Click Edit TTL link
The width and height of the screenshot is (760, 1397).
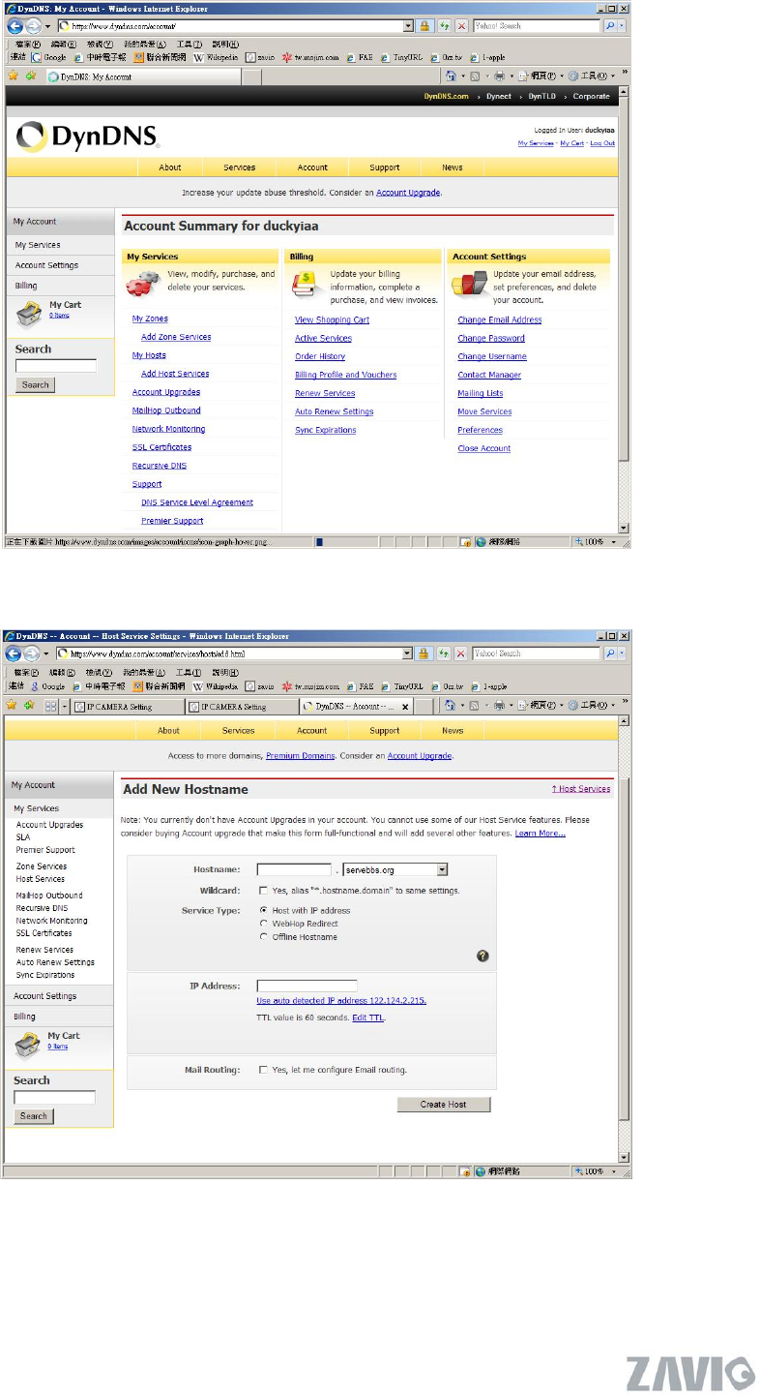pos(367,1018)
